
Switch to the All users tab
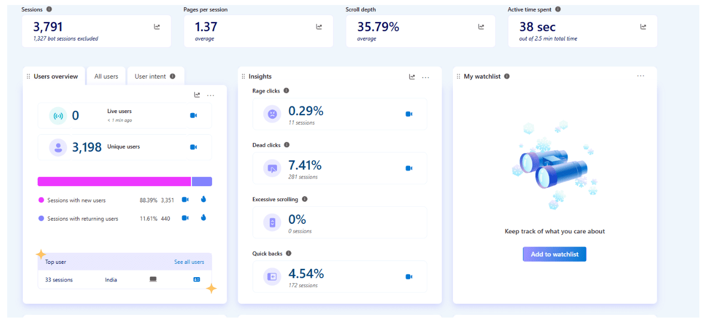[x=106, y=76]
